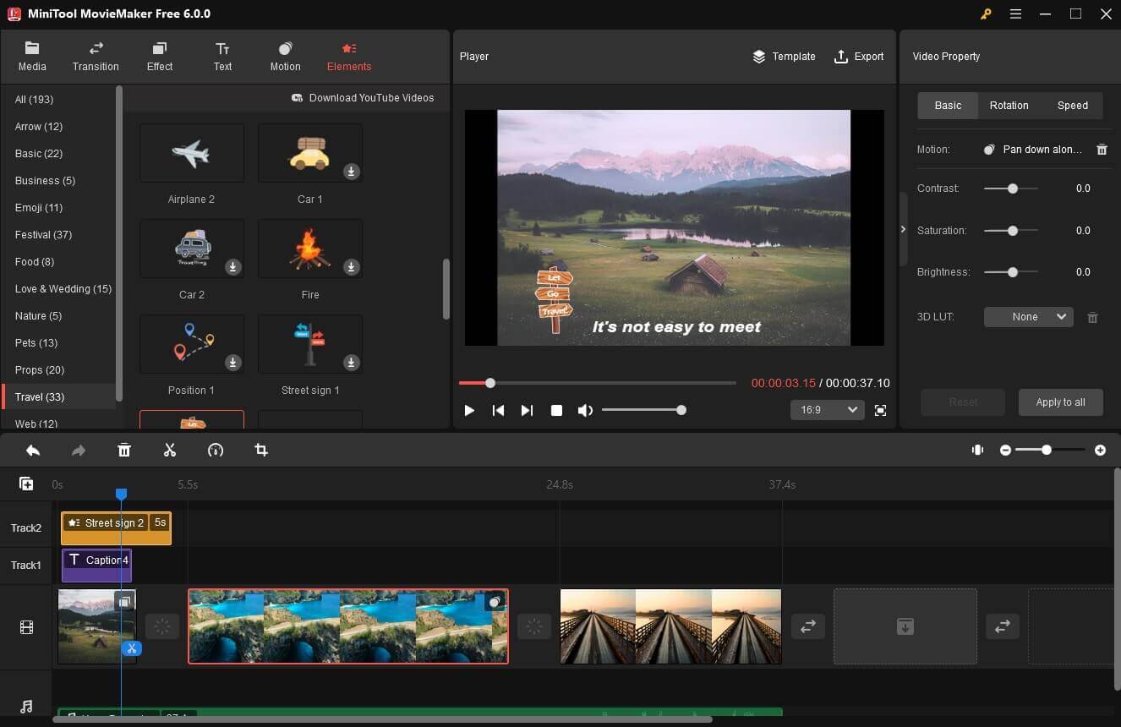Add a new track with the add-track icon
Viewport: 1121px width, 727px height.
pyautogui.click(x=26, y=484)
